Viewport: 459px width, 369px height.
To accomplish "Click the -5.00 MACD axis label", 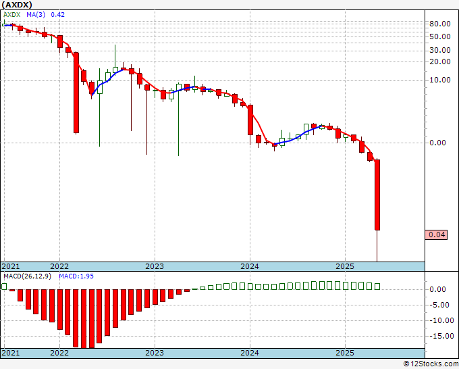I will (x=439, y=305).
